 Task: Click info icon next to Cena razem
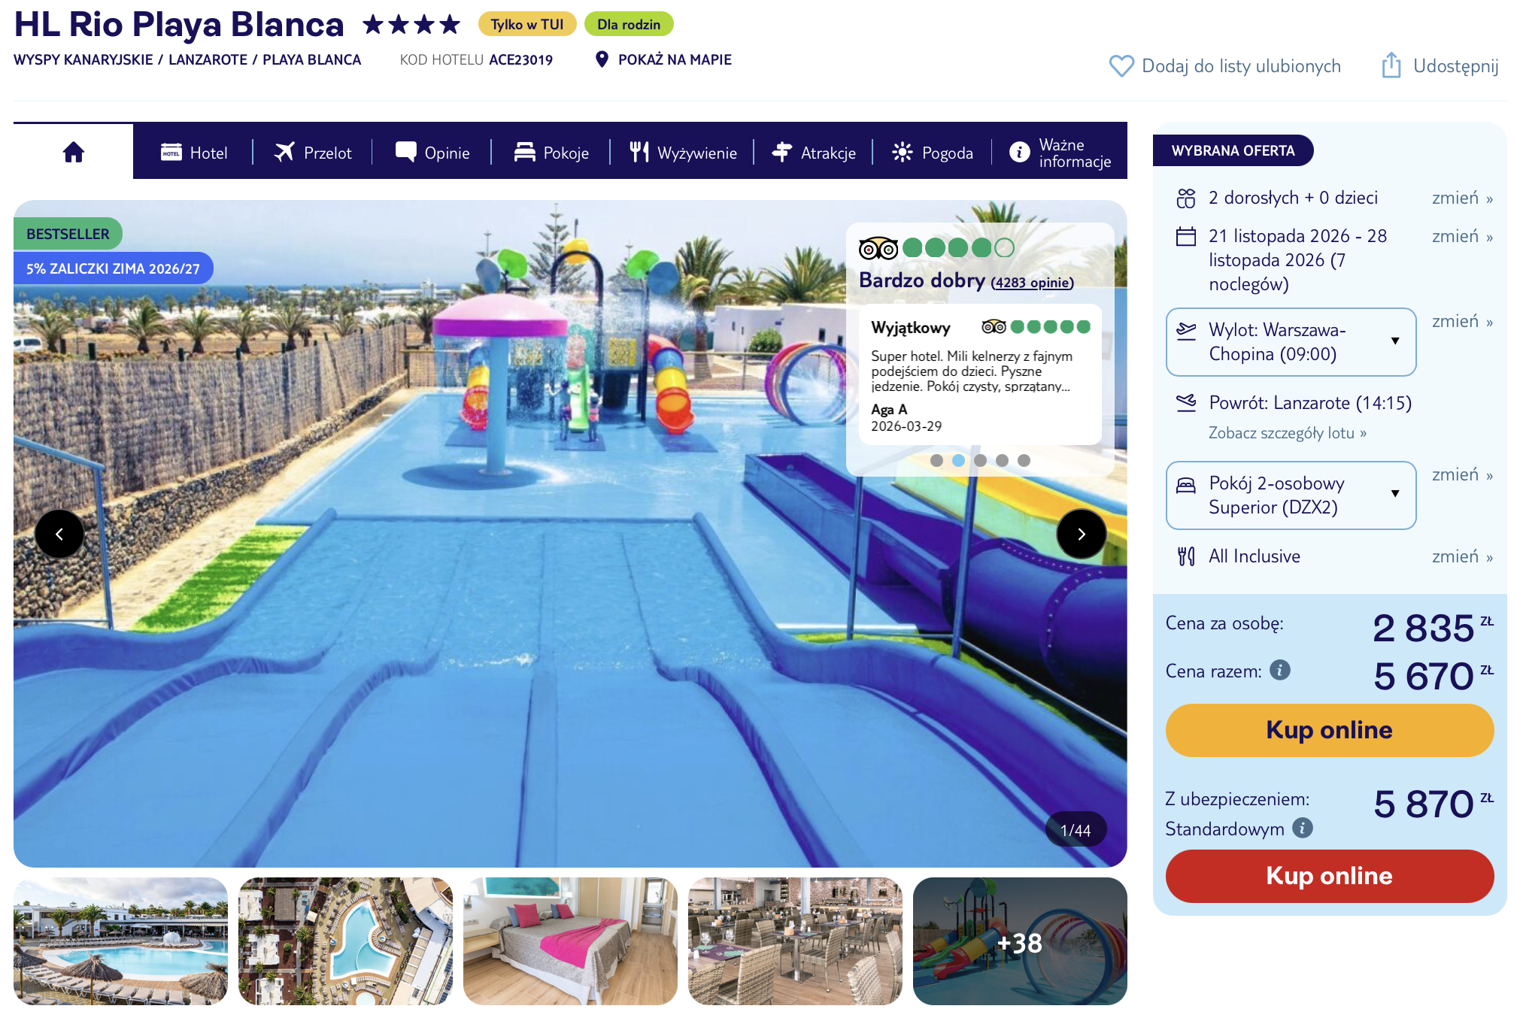(1280, 669)
